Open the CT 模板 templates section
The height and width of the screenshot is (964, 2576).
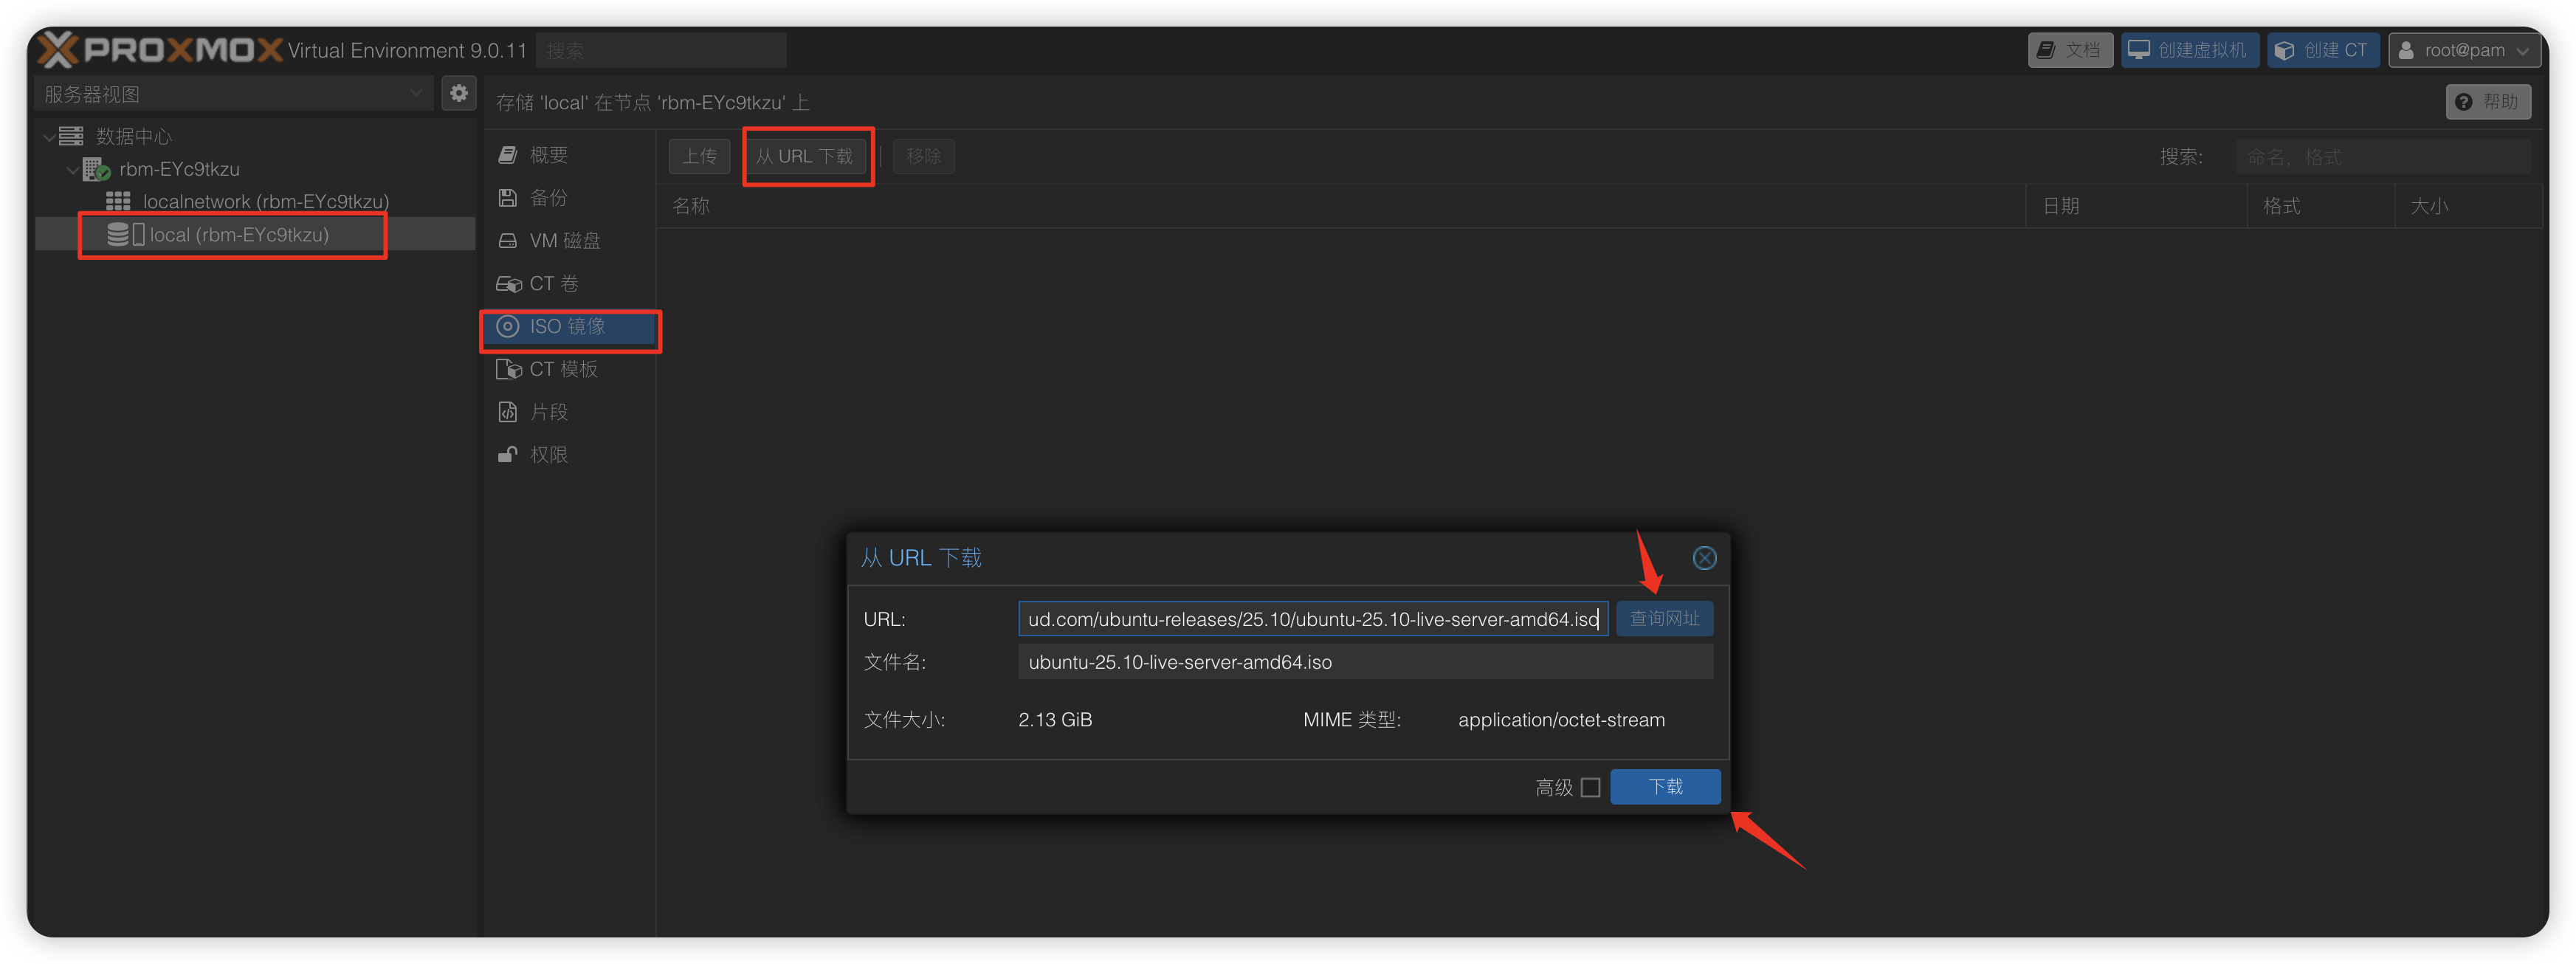(x=562, y=369)
